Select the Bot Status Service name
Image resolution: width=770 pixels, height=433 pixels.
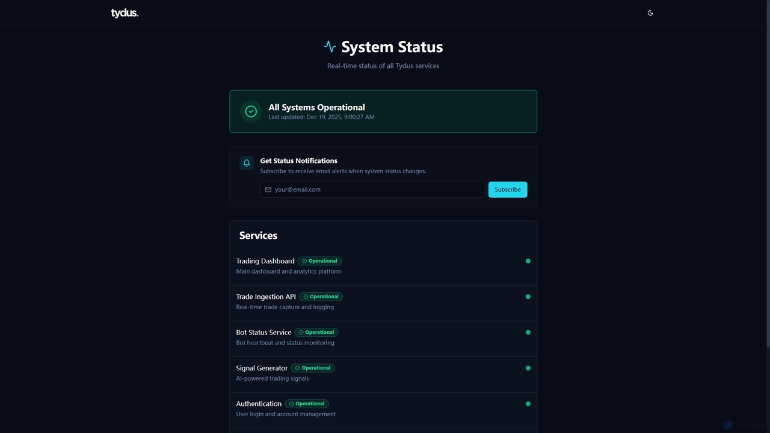point(263,332)
